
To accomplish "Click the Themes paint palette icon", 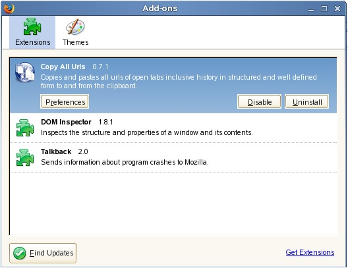I will [x=75, y=26].
